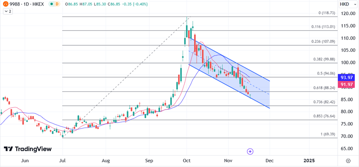The height and width of the screenshot is (167, 359).
Task: Click the 0.236 (107.09) Fibonacci level label
Action: pyautogui.click(x=323, y=41)
